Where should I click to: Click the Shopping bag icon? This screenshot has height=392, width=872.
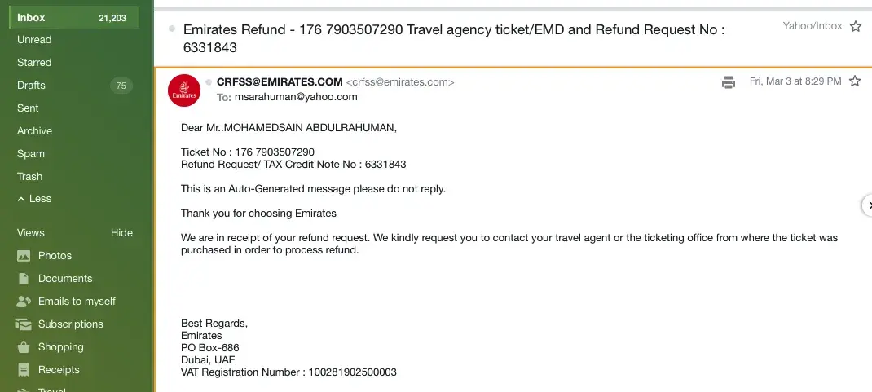coord(24,347)
